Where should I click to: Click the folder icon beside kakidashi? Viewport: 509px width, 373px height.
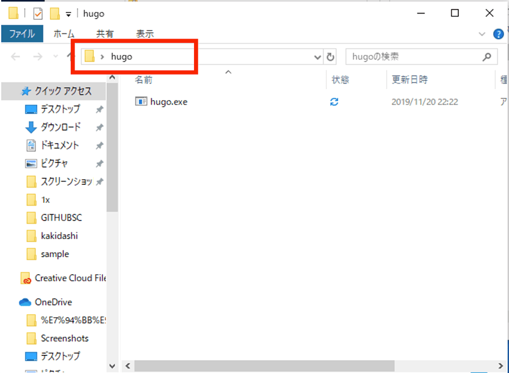(x=31, y=236)
